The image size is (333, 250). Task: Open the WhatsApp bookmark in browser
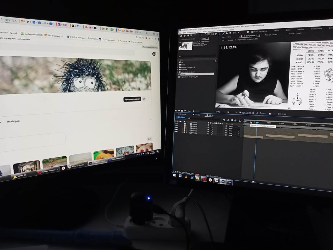point(93,39)
